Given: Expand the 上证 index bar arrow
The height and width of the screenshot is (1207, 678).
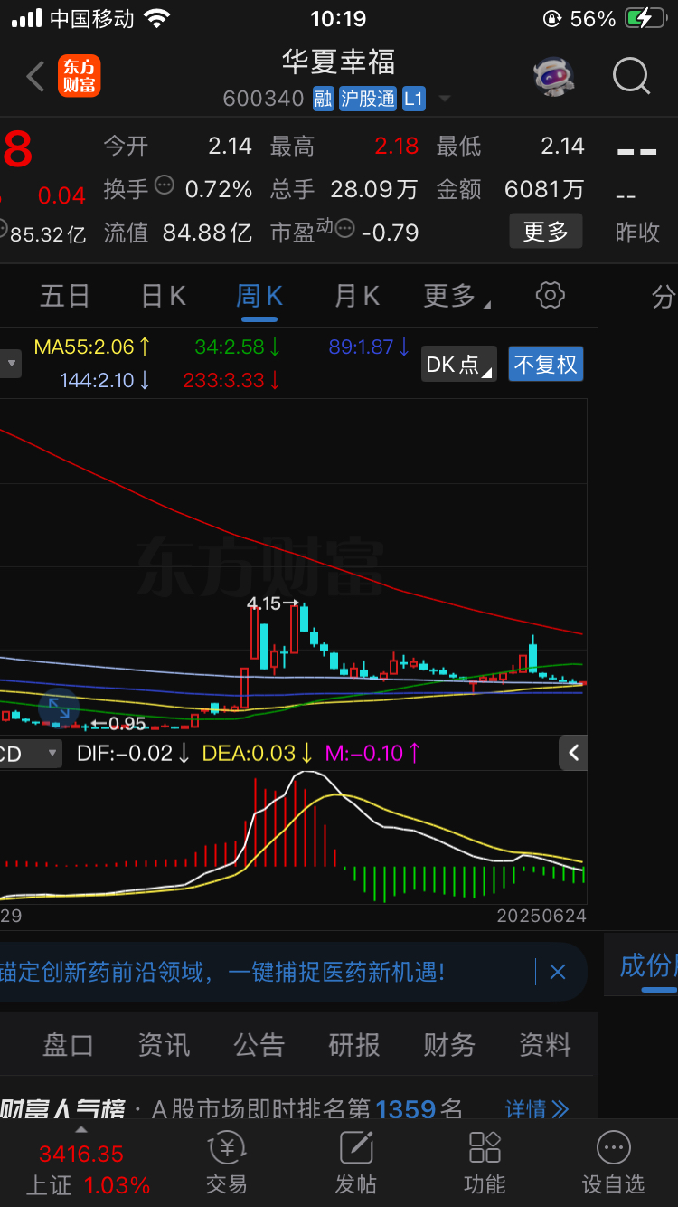Looking at the screenshot, I should coord(80,1130).
